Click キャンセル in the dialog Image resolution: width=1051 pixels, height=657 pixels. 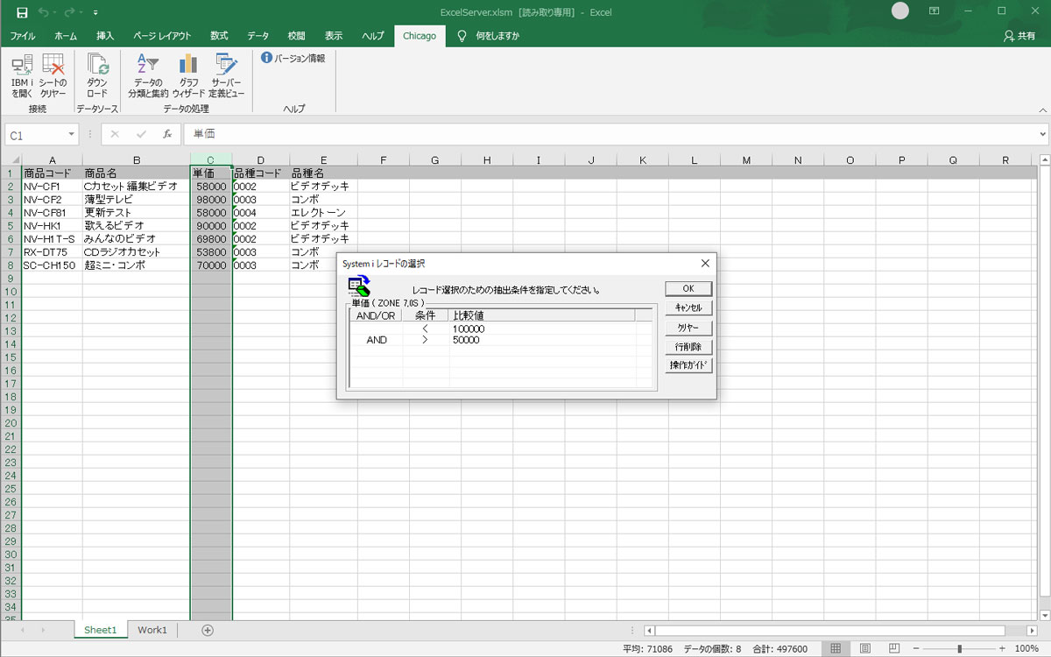[x=688, y=308]
